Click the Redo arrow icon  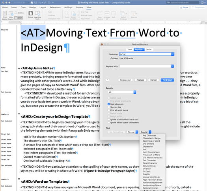tap(45, 2)
